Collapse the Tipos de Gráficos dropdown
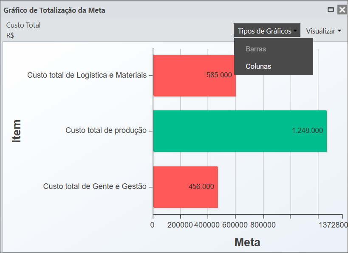Image resolution: width=348 pixels, height=253 pixels. click(x=267, y=31)
